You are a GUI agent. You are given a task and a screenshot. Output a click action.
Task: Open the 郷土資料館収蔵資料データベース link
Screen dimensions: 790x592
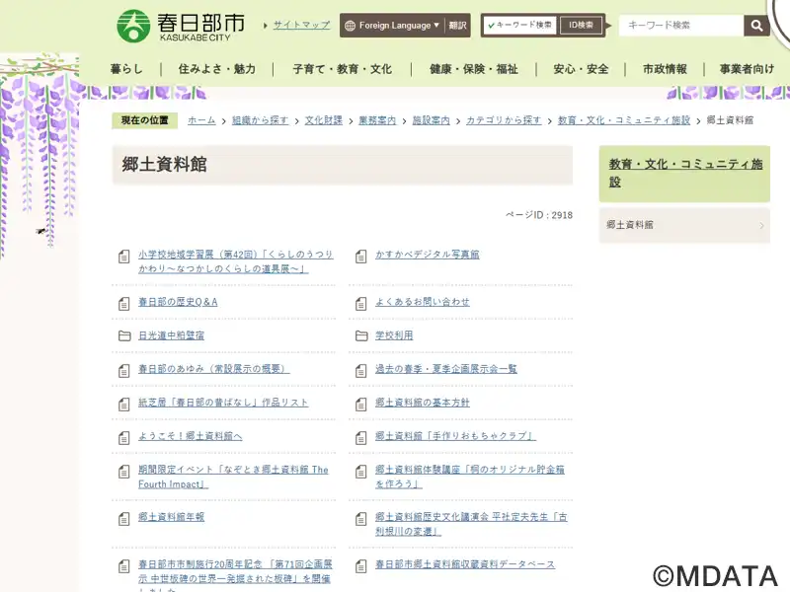[465, 564]
